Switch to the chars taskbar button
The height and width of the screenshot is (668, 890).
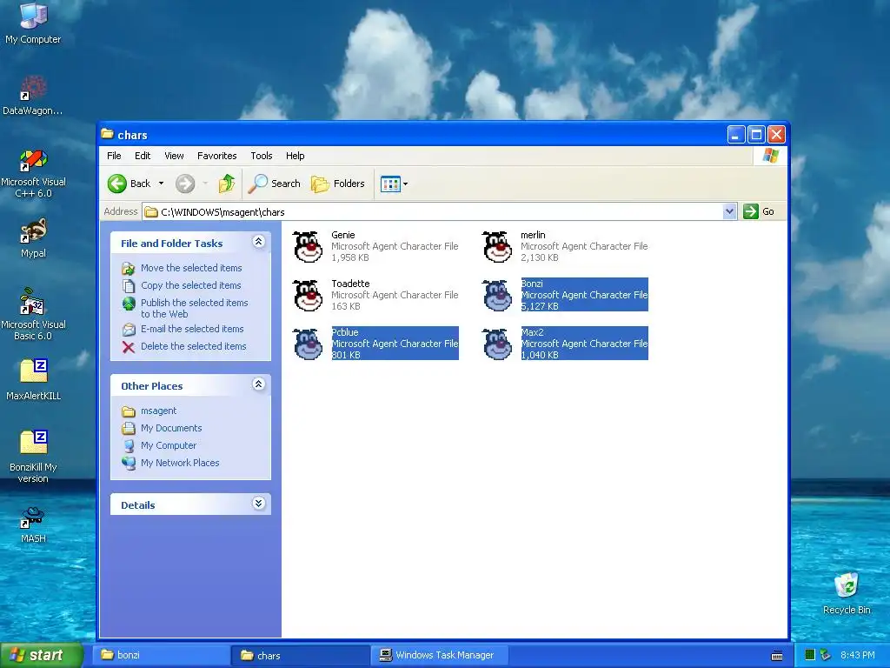(x=301, y=655)
